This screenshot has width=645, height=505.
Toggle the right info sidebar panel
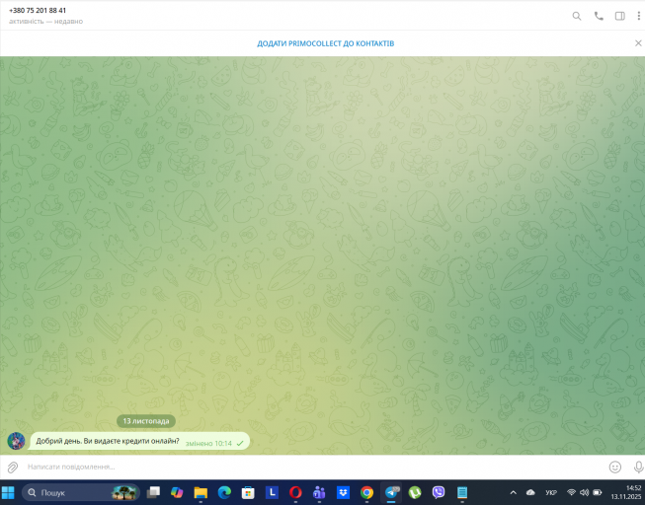620,16
